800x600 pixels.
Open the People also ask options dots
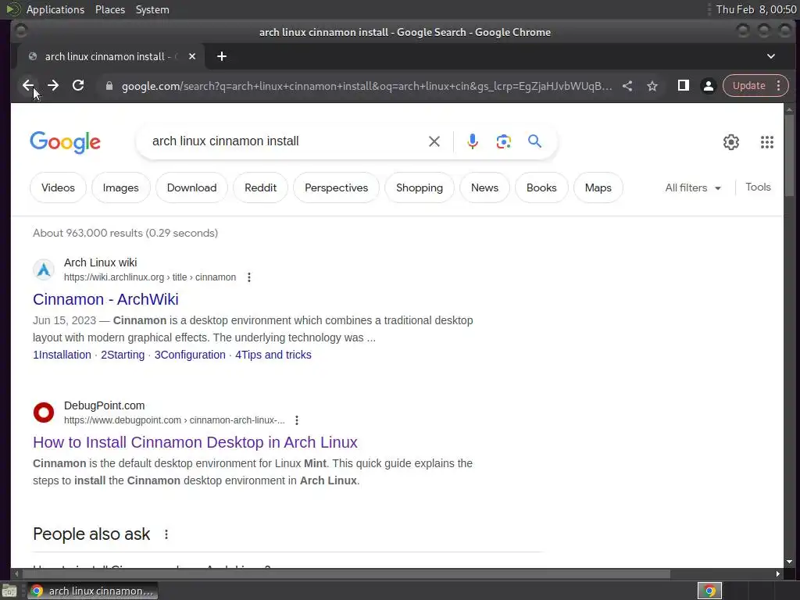166,534
